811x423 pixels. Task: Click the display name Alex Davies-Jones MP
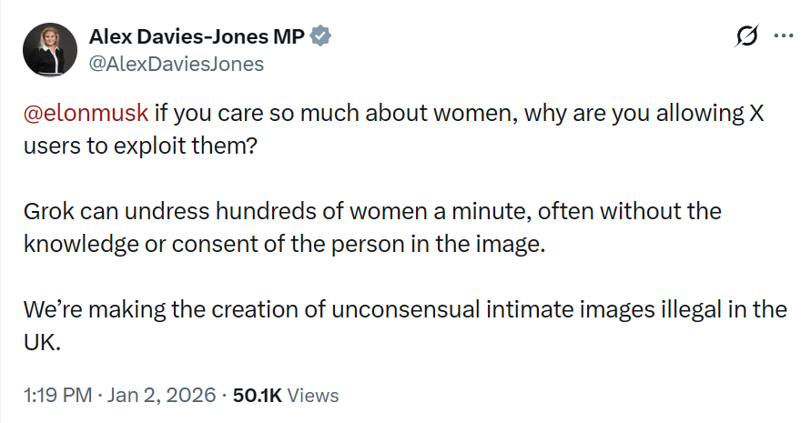point(197,36)
